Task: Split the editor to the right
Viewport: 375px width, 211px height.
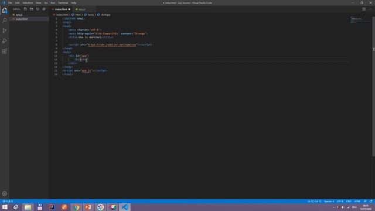Action: tap(364, 9)
